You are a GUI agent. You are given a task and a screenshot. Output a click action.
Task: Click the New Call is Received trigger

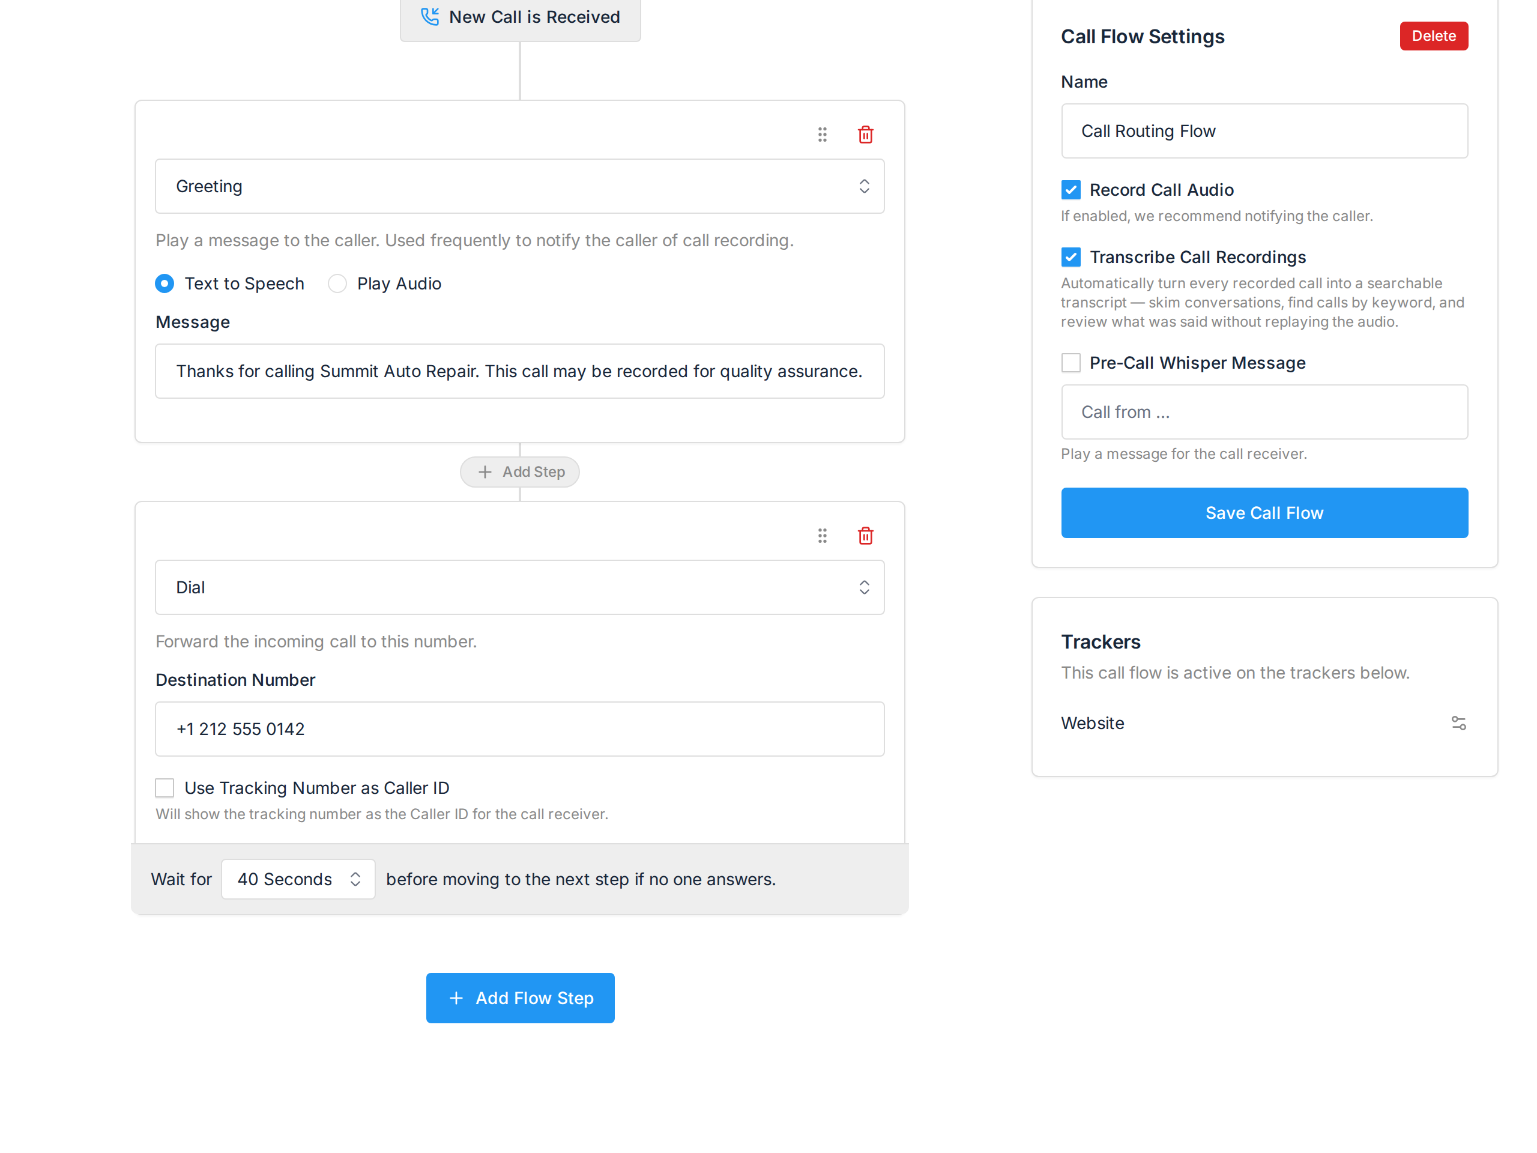pos(520,17)
